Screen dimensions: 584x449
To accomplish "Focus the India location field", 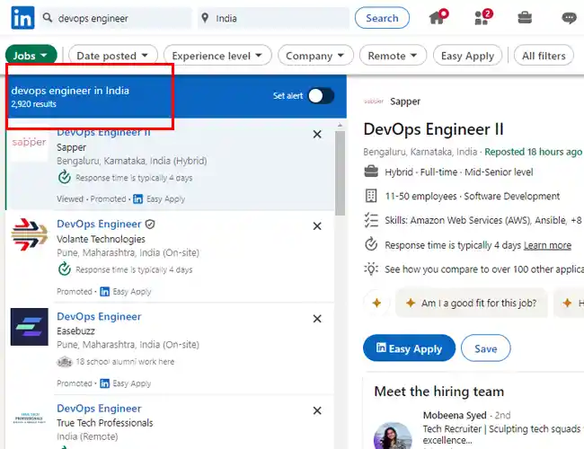I will pyautogui.click(x=273, y=17).
